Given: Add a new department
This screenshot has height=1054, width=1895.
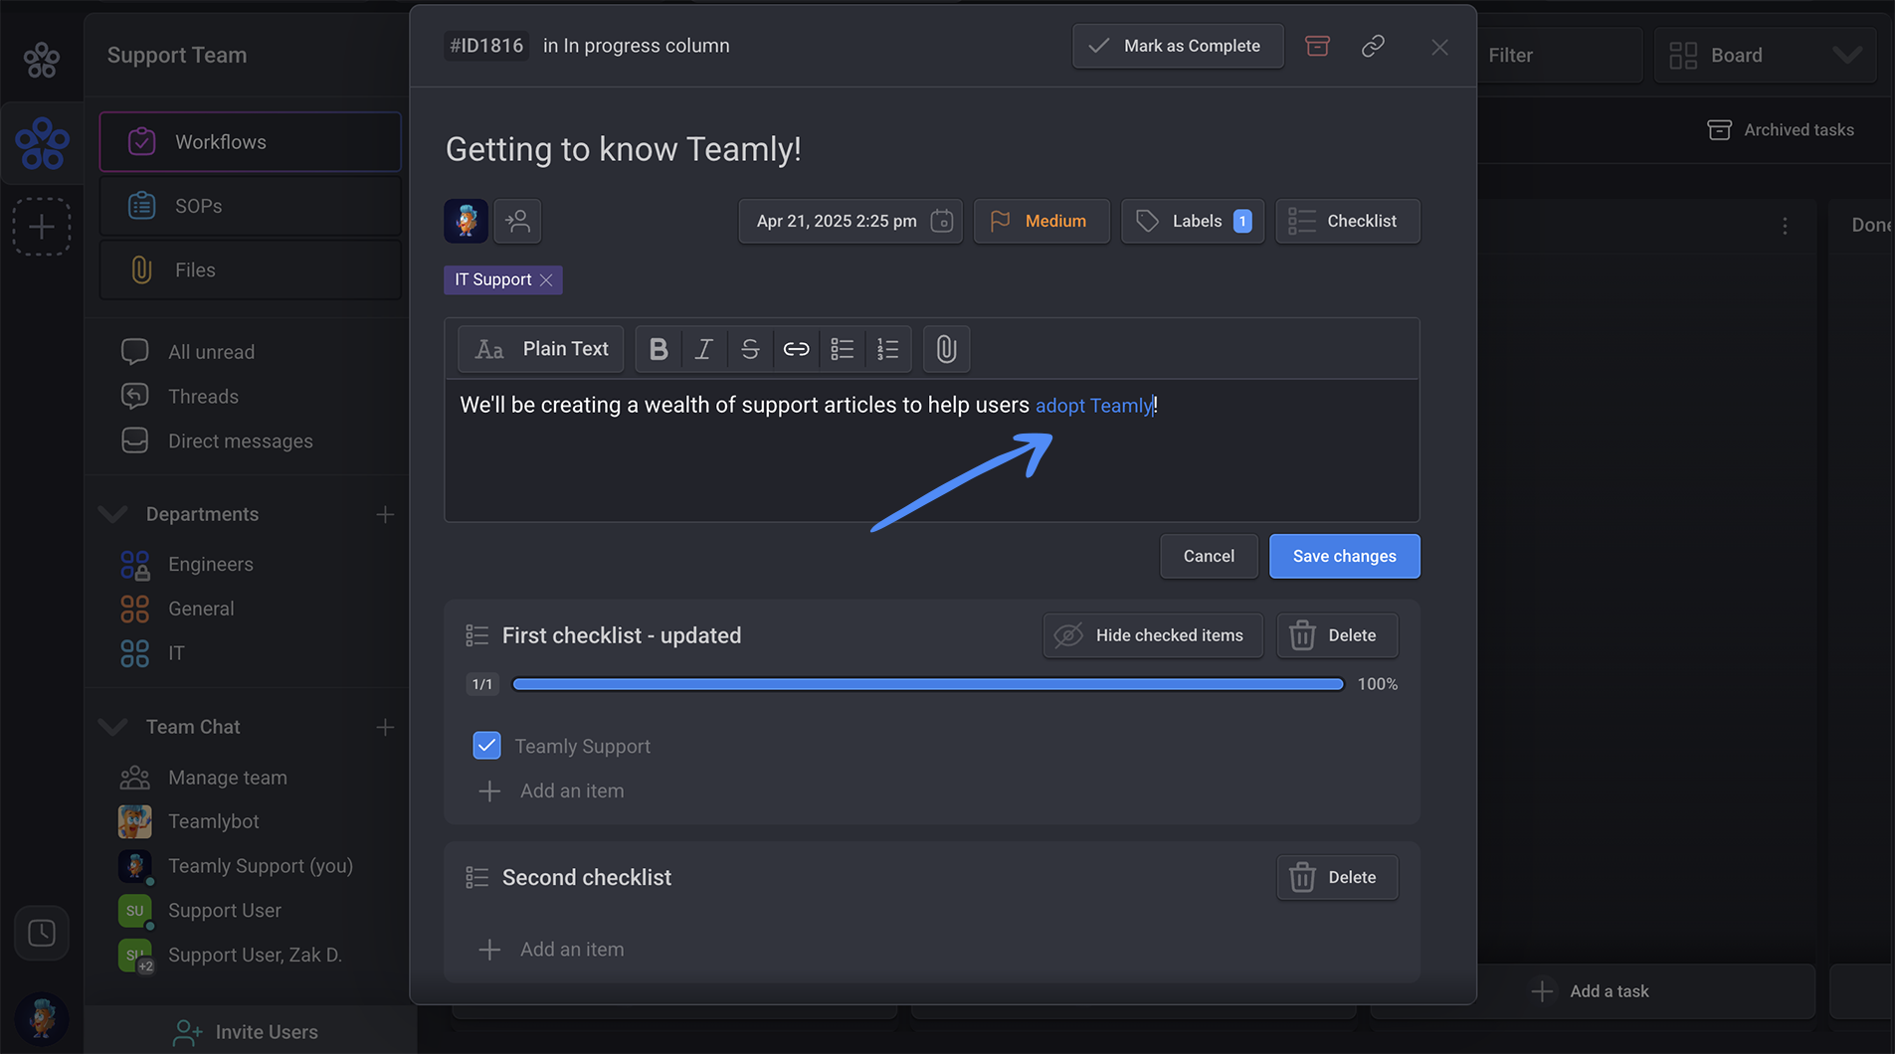Looking at the screenshot, I should [385, 514].
